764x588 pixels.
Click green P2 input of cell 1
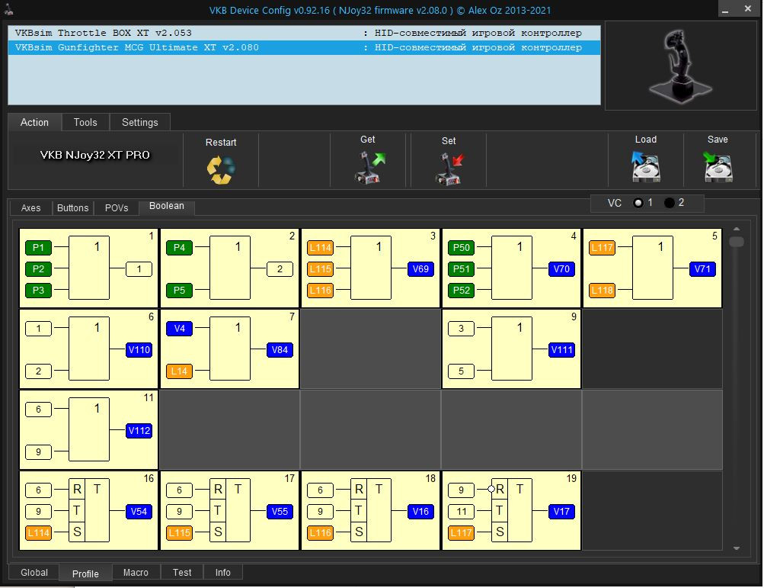click(x=39, y=269)
